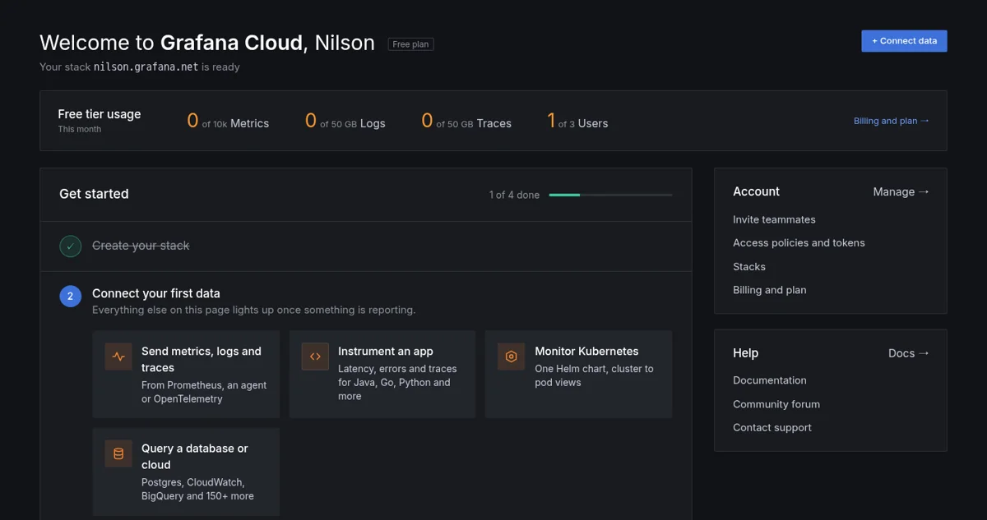
Task: Open Send metrics, logs and traces card
Action: click(186, 375)
